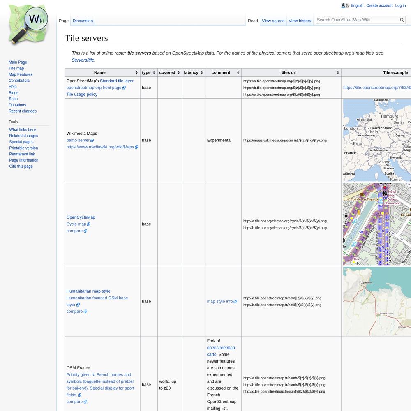Click Create account link

379,5
